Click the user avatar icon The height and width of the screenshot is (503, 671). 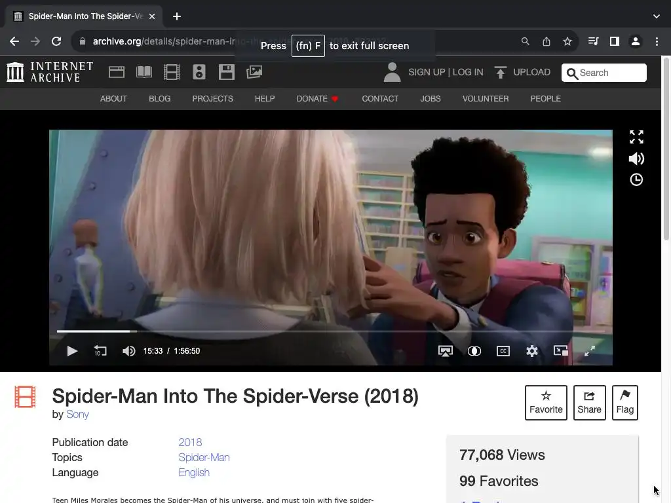click(x=392, y=72)
